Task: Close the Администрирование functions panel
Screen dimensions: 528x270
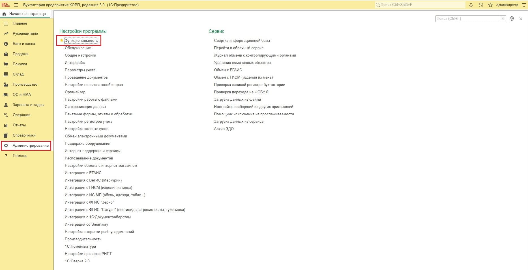Action: pos(521,19)
